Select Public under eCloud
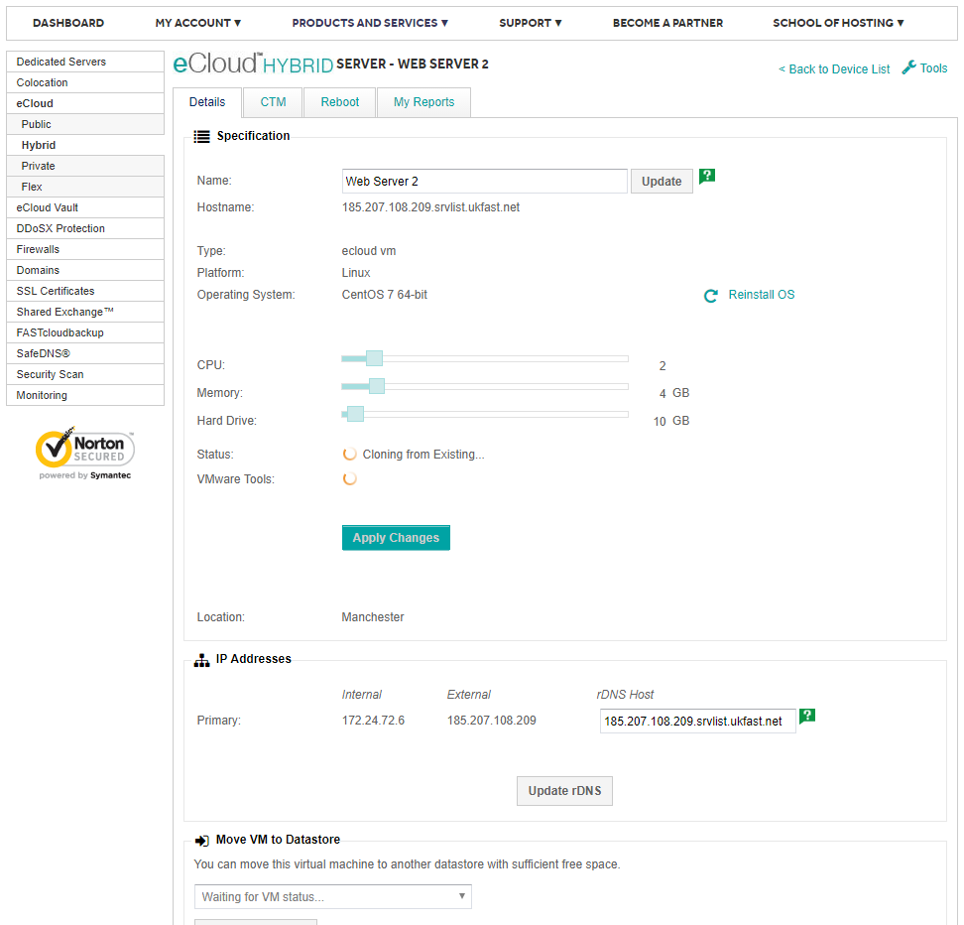The width and height of the screenshot is (964, 925). click(85, 124)
